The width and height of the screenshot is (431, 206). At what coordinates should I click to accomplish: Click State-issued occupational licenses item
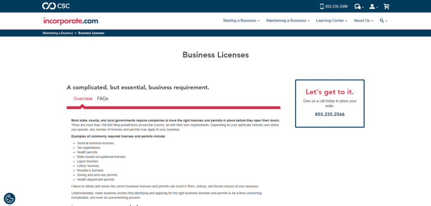tap(101, 157)
